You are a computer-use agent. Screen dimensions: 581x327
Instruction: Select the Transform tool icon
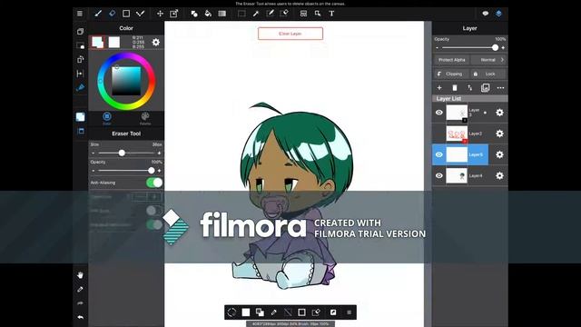(173, 14)
